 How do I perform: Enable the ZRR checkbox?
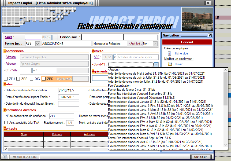18,79
